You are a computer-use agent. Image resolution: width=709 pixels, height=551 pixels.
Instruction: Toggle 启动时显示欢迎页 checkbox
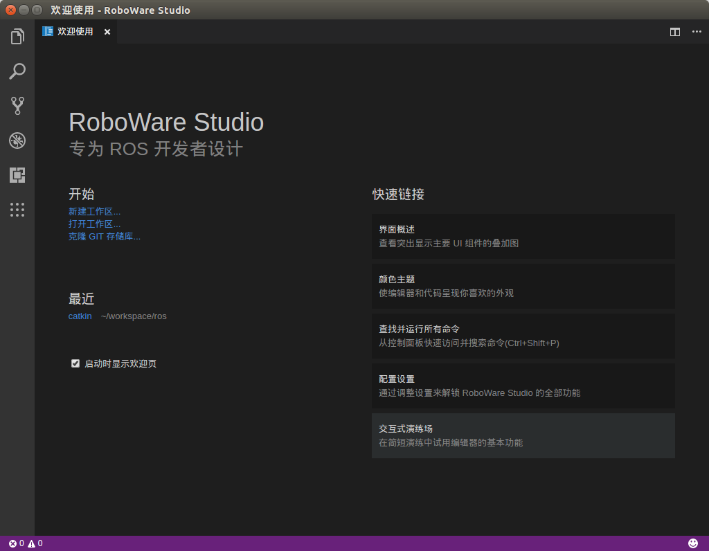pos(75,363)
